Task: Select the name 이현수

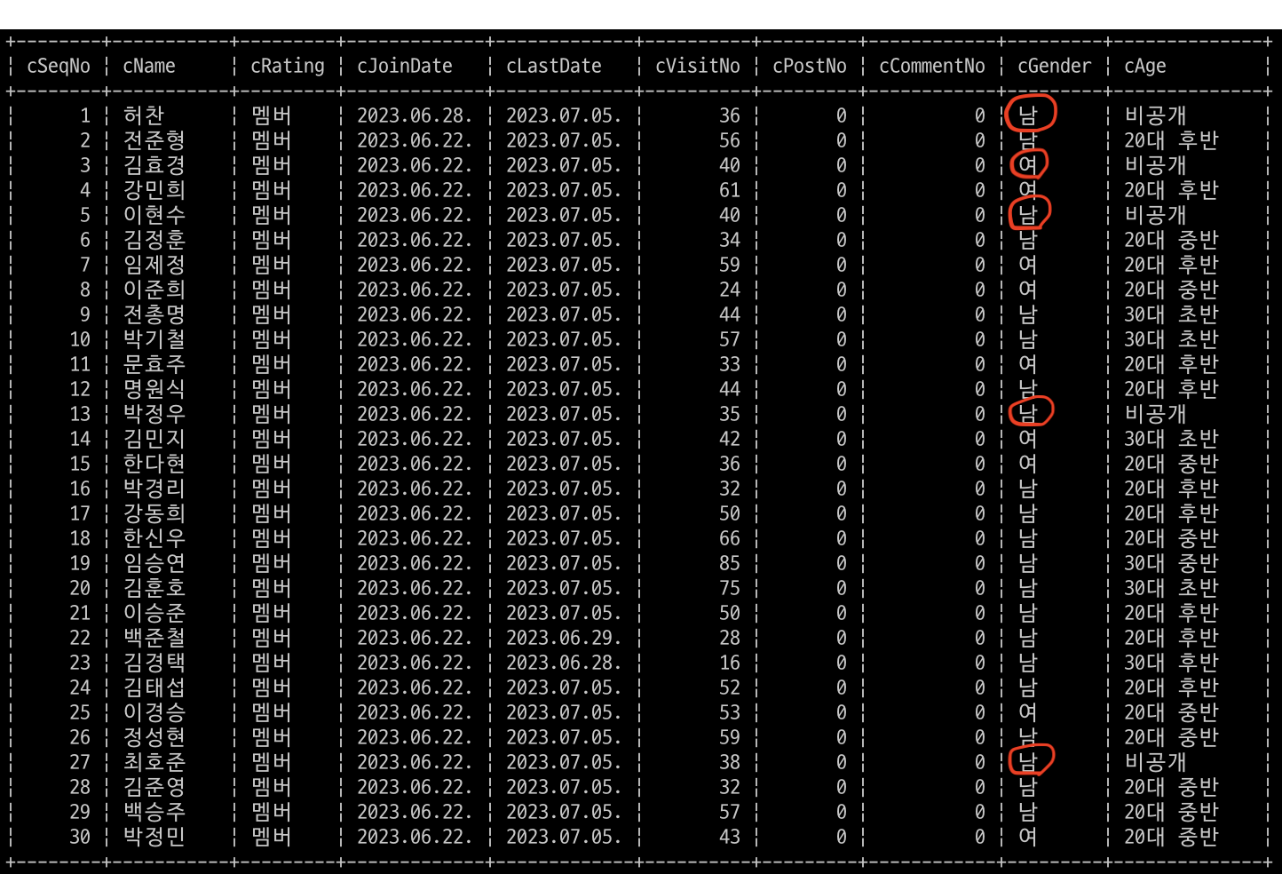Action: pyautogui.click(x=154, y=215)
